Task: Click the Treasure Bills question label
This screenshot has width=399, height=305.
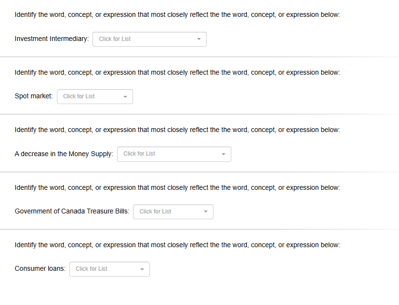Action: pyautogui.click(x=71, y=211)
